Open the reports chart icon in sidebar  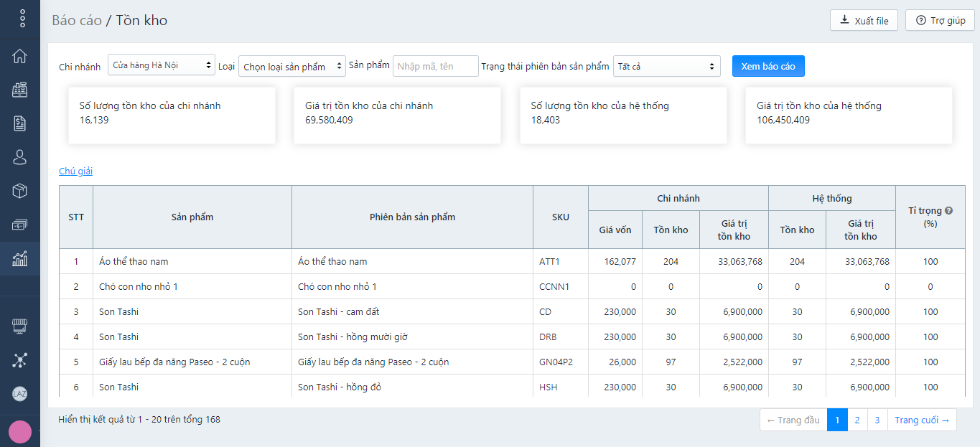click(20, 258)
